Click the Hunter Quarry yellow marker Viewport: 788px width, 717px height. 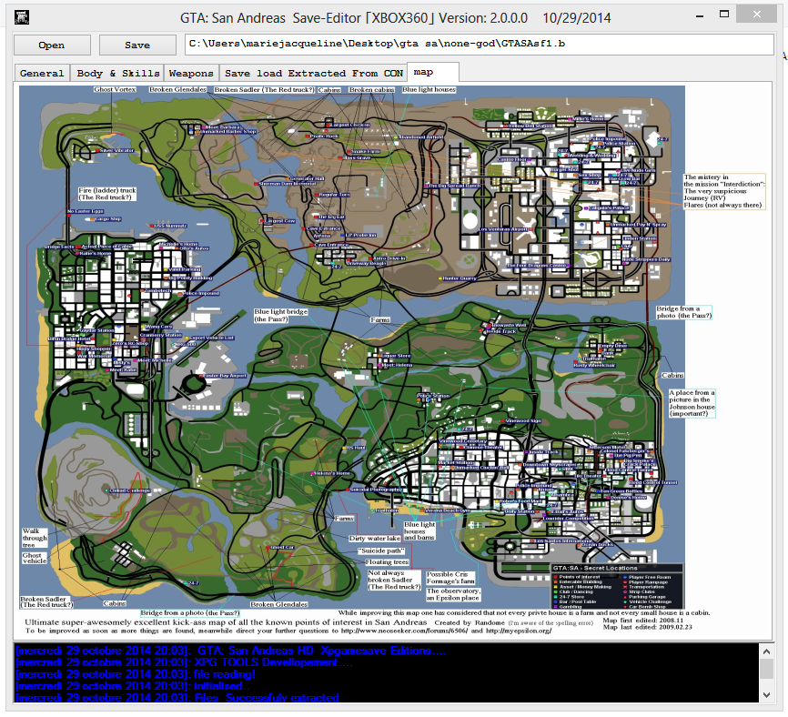click(441, 278)
